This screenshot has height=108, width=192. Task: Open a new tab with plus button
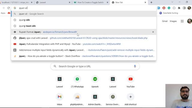tap(151, 2)
